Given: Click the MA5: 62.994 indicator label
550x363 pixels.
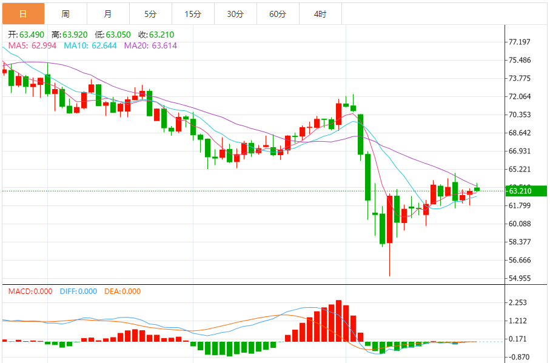Looking at the screenshot, I should (x=32, y=45).
